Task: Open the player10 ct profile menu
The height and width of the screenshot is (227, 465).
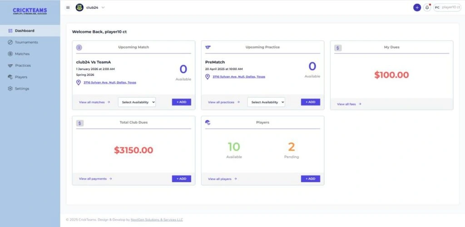Action: pos(447,7)
